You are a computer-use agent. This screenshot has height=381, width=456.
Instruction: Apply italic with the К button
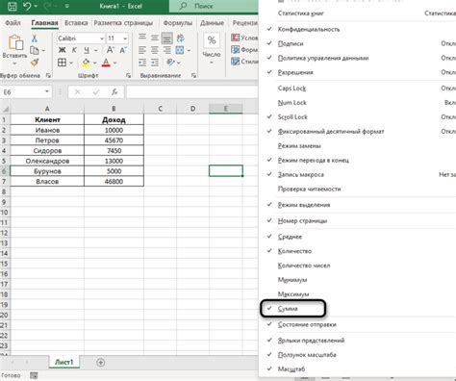74,50
